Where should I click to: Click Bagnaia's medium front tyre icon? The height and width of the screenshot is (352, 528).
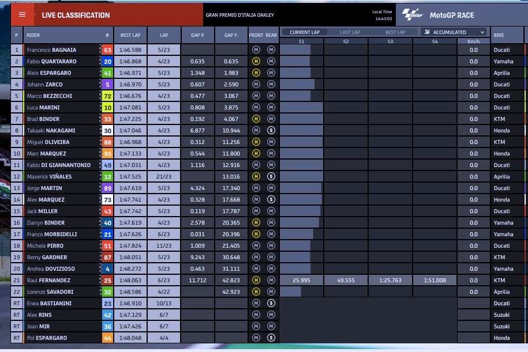[x=256, y=50]
